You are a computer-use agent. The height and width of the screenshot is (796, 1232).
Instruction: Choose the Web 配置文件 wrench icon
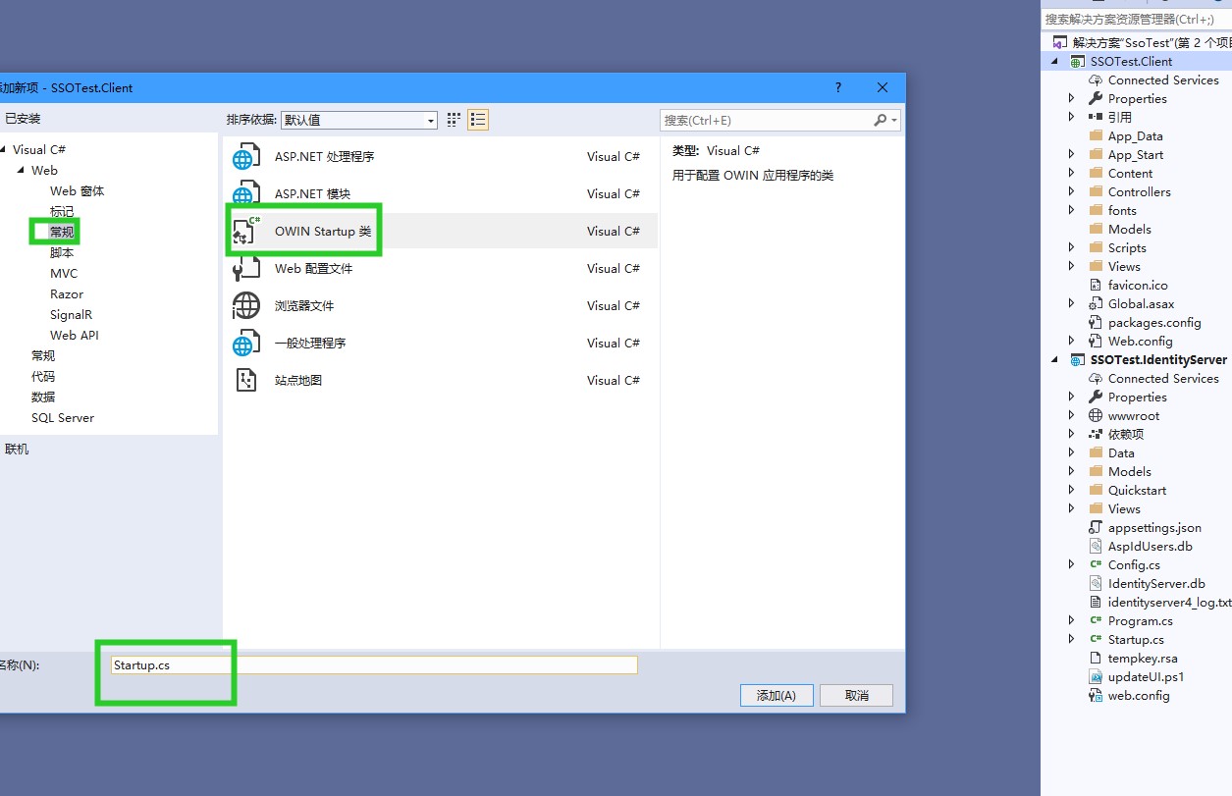(245, 269)
